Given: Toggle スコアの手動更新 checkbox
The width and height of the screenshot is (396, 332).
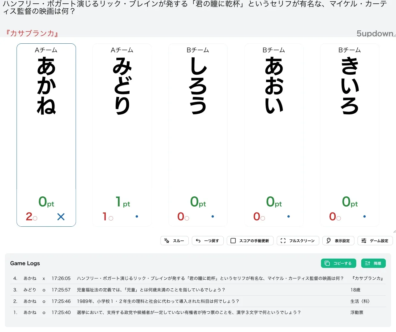Looking at the screenshot, I should coord(250,241).
